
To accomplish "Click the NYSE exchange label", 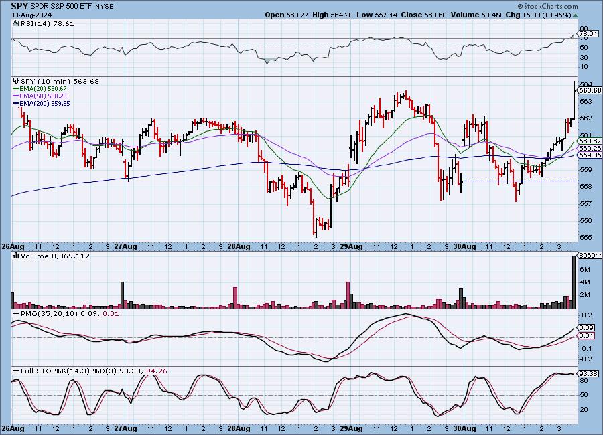I will coord(105,7).
